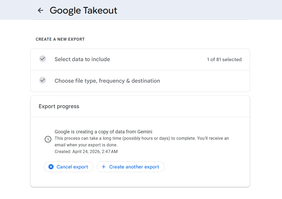Viewport: 282px width, 199px height.
Task: Click 'email when your export is done' text
Action: click(x=86, y=145)
